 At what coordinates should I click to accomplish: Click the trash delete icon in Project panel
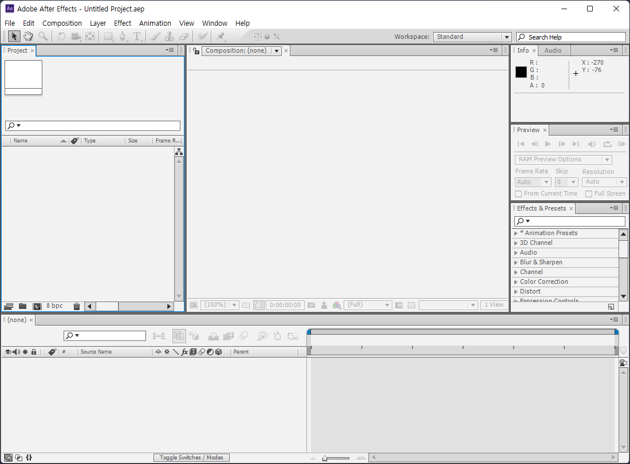[x=77, y=307]
